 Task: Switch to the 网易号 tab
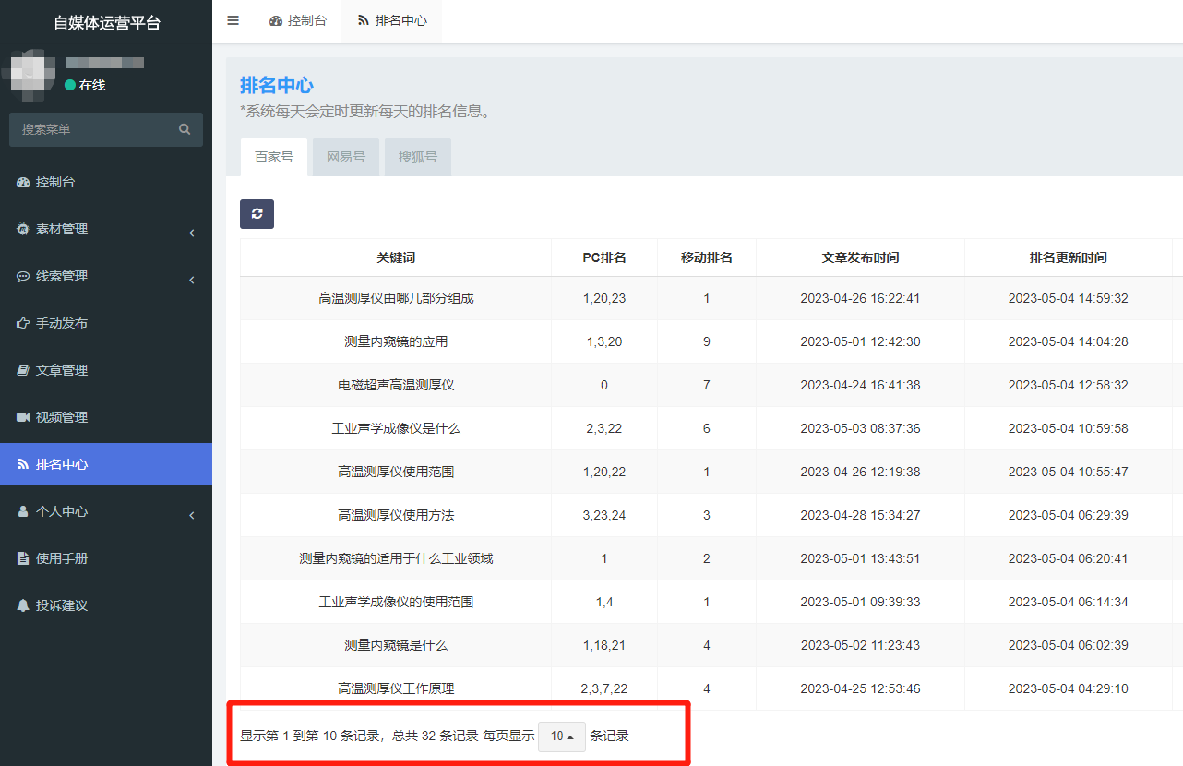[346, 157]
